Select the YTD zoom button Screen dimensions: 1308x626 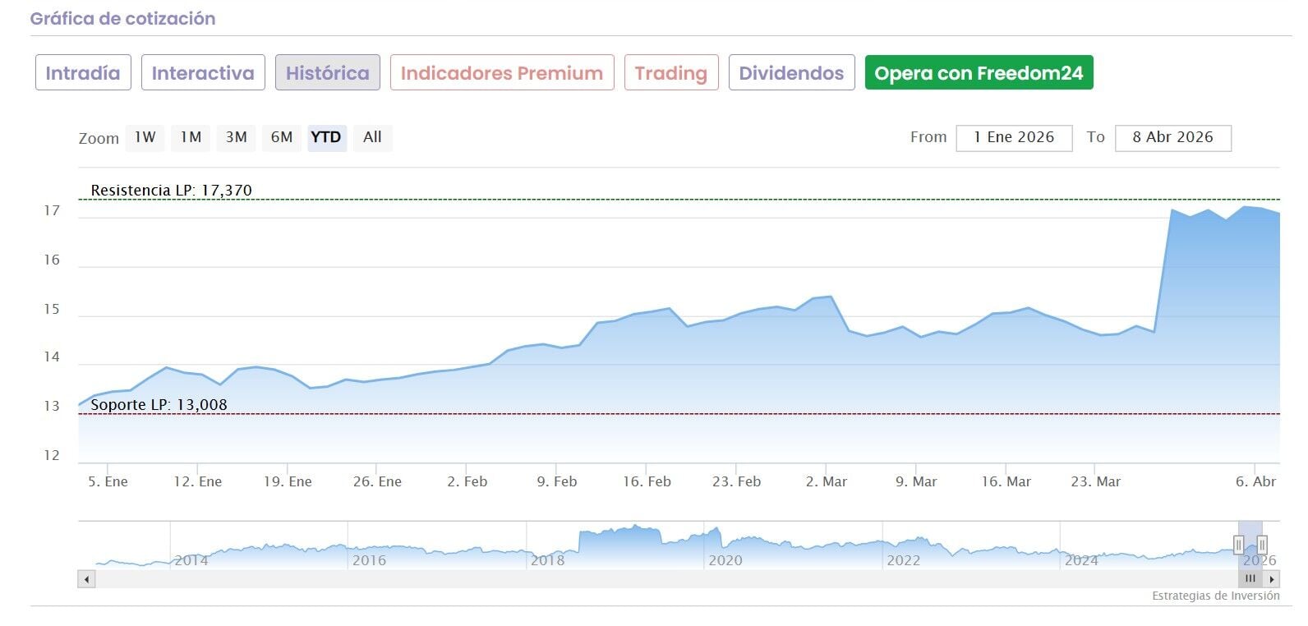point(326,137)
